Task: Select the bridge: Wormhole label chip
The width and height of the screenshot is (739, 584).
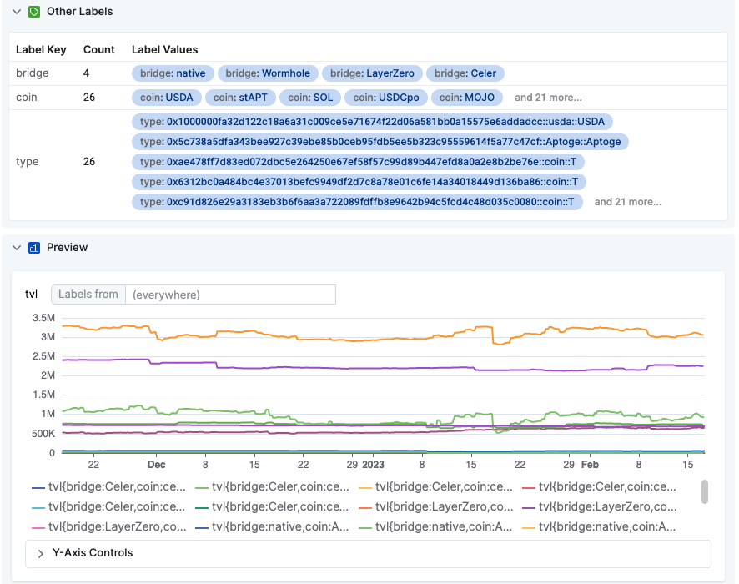Action: pos(268,73)
